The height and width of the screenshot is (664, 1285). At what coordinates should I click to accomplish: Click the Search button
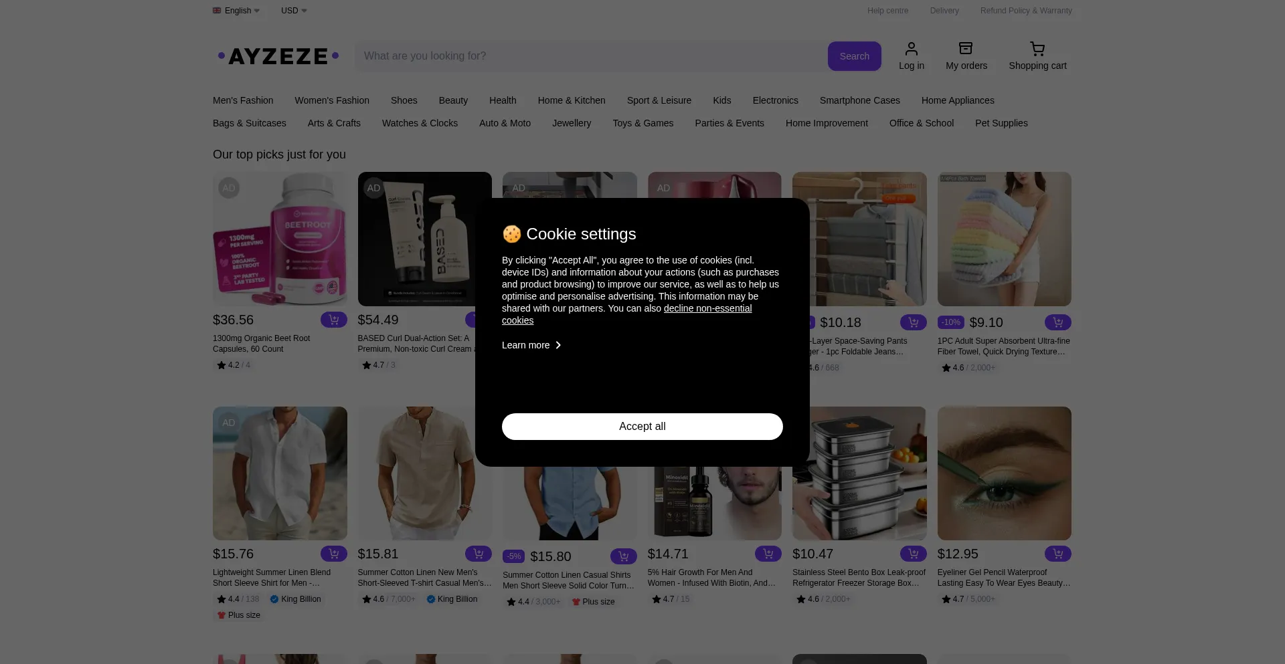pos(855,56)
